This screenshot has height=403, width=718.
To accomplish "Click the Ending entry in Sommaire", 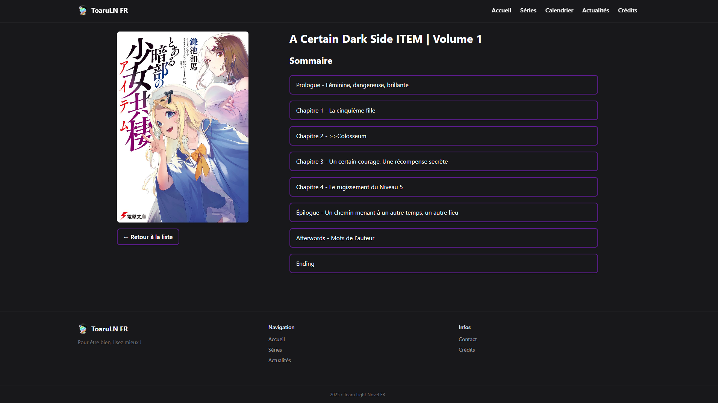I will tap(443, 263).
